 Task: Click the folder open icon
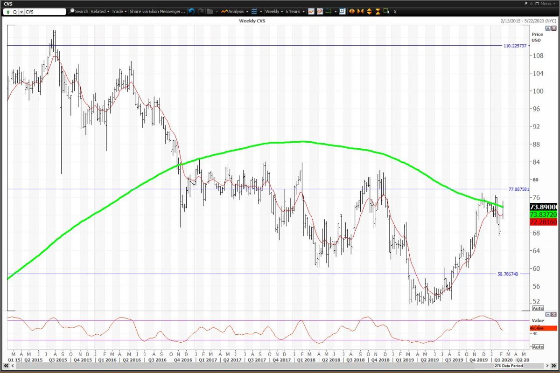pyautogui.click(x=210, y=11)
